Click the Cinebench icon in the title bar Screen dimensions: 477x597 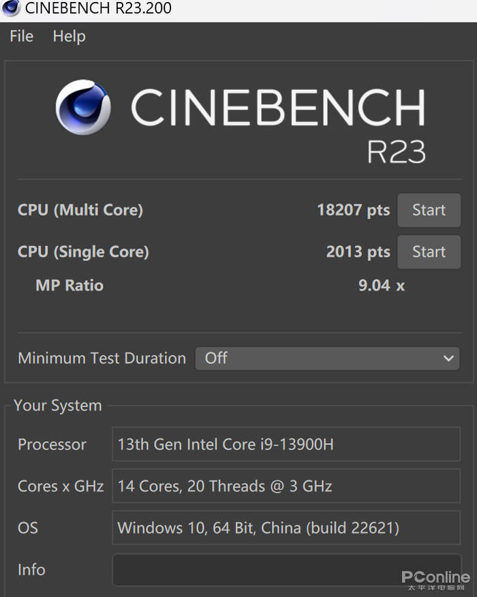[x=11, y=8]
